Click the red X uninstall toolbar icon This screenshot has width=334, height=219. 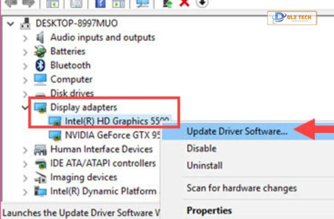184,3
